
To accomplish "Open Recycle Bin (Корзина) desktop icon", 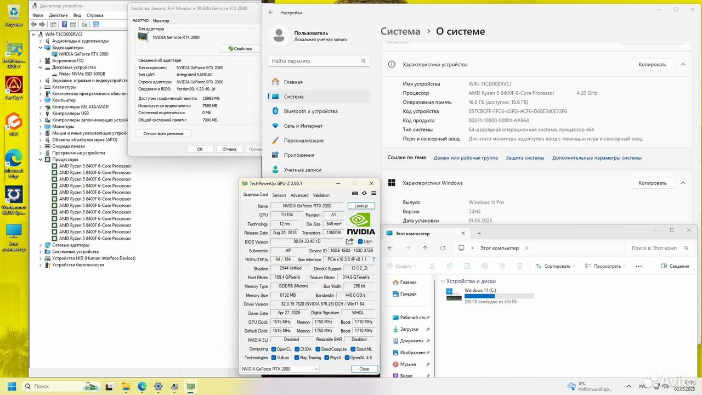I will click(x=14, y=15).
